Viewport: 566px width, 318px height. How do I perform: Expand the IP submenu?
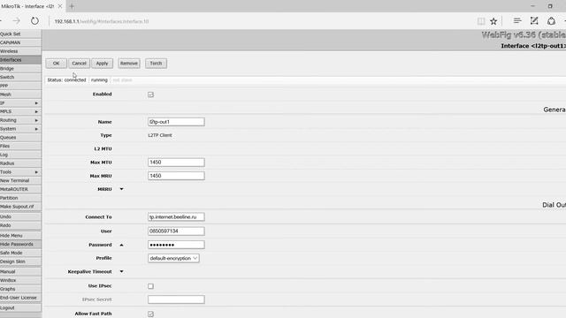point(20,103)
